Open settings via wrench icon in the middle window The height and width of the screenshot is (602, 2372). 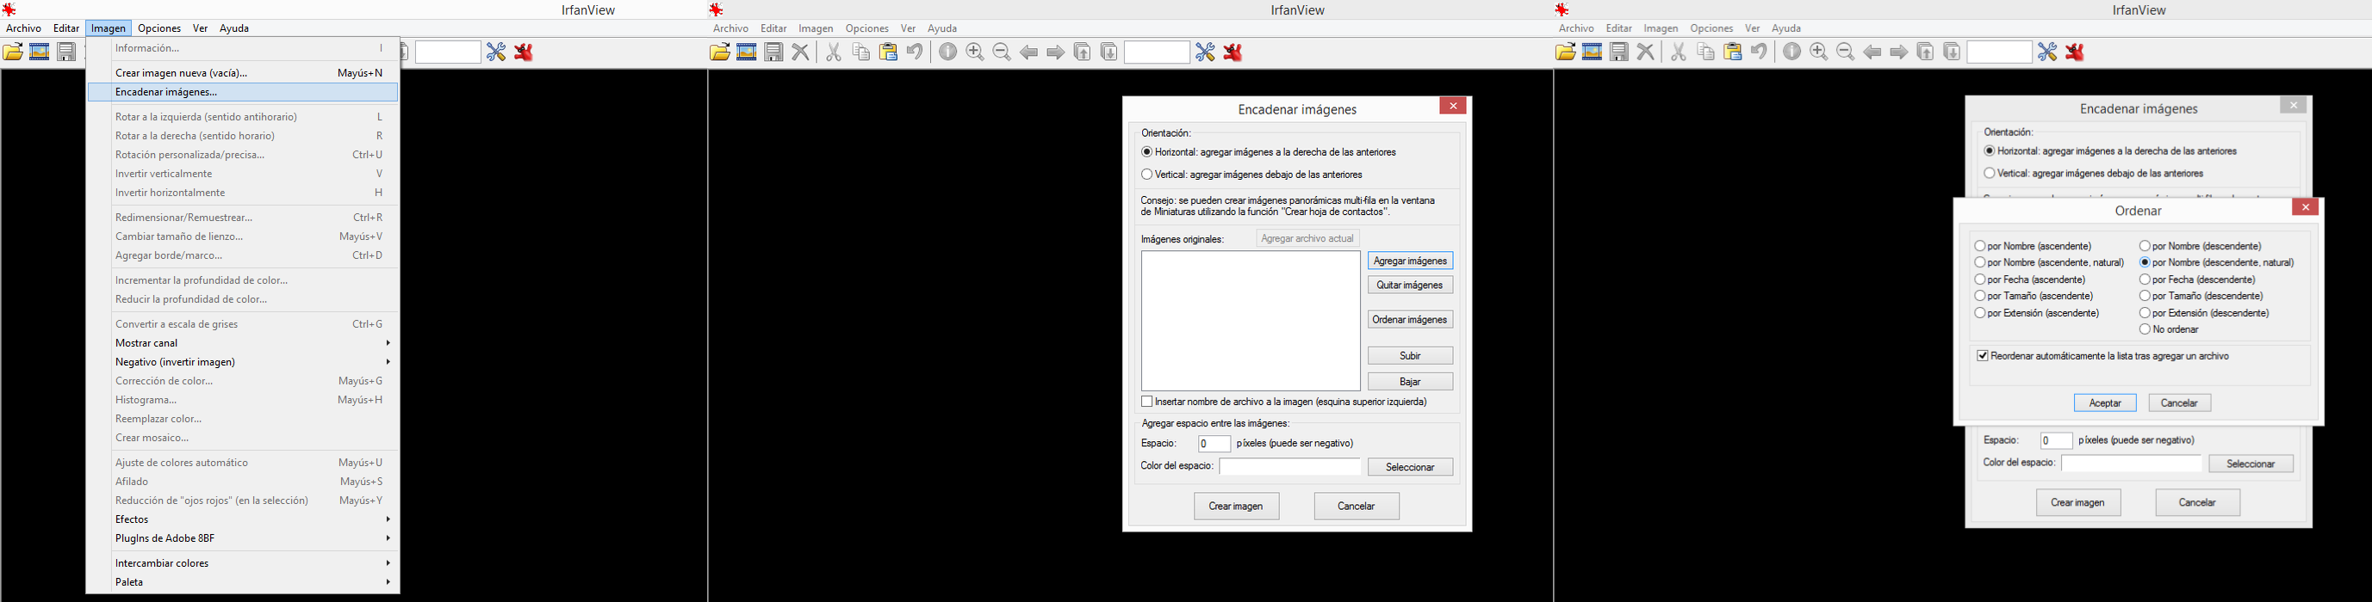[x=1205, y=52]
